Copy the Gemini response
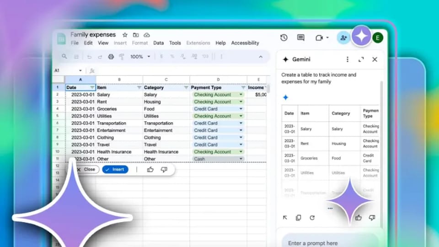 click(x=299, y=218)
